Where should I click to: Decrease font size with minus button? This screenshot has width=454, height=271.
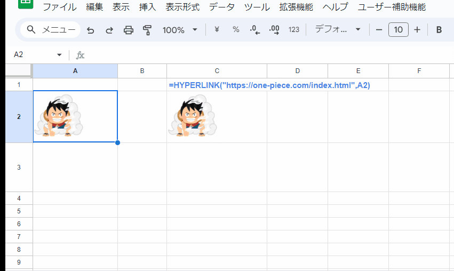tap(379, 29)
